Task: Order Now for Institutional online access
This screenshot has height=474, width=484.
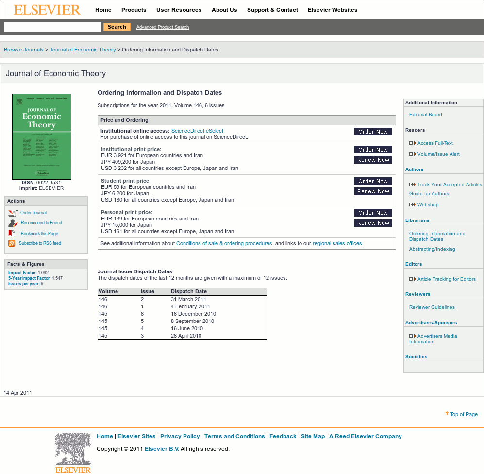Action: pos(373,132)
